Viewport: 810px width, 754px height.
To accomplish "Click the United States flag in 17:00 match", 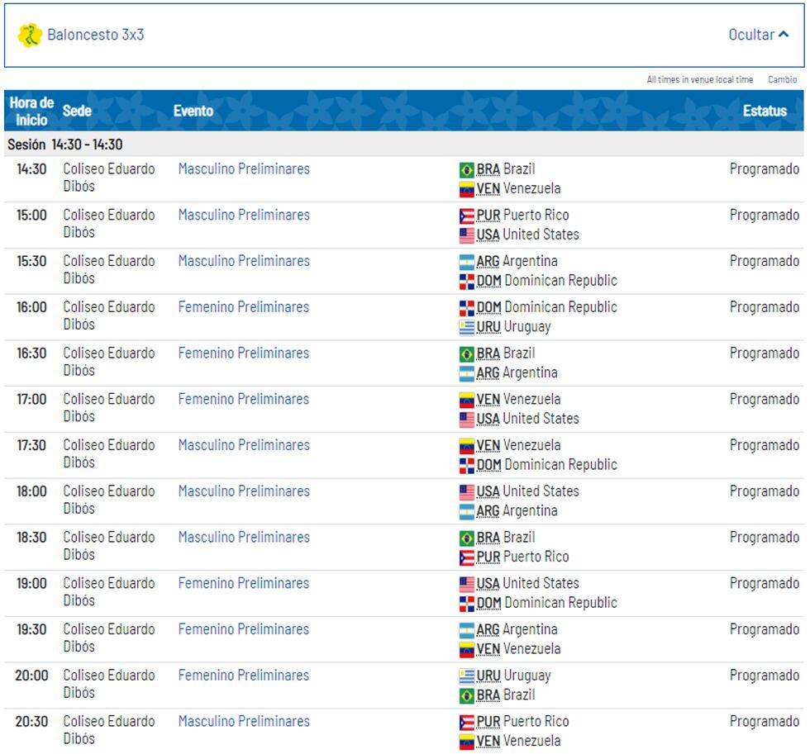I will click(x=467, y=420).
